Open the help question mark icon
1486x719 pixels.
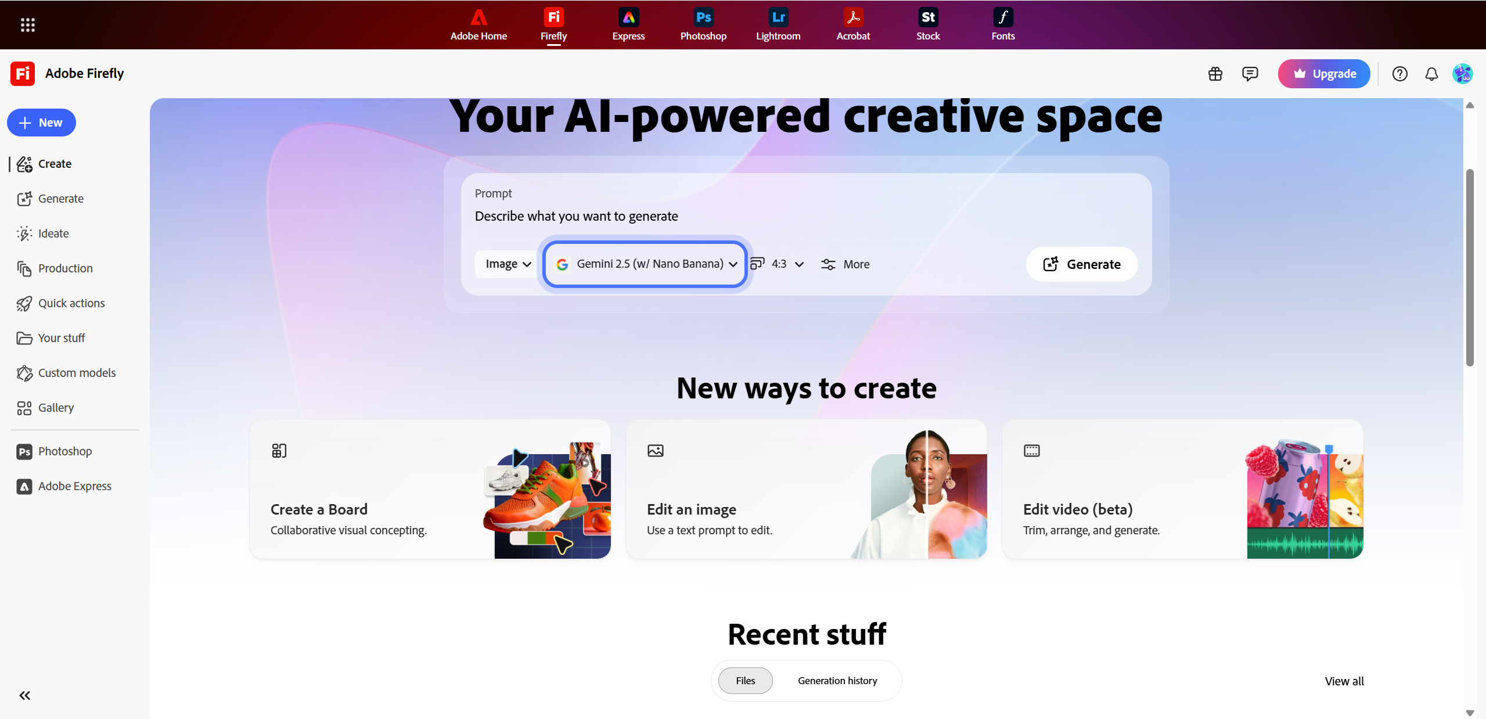[x=1399, y=74]
